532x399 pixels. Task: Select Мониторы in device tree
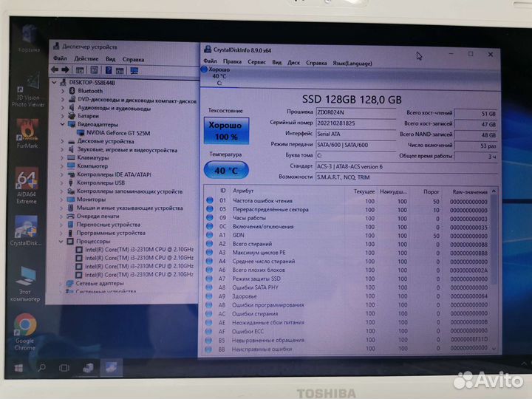tap(91, 199)
